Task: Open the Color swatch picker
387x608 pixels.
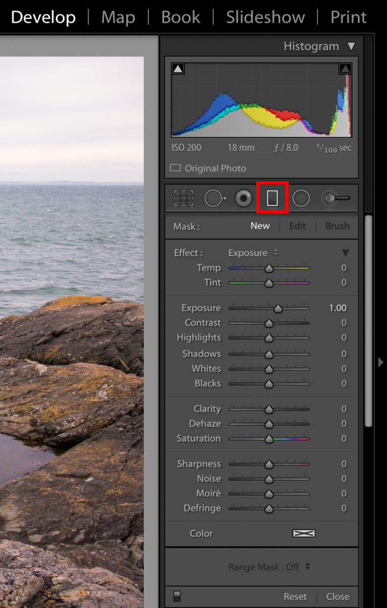Action: (304, 534)
